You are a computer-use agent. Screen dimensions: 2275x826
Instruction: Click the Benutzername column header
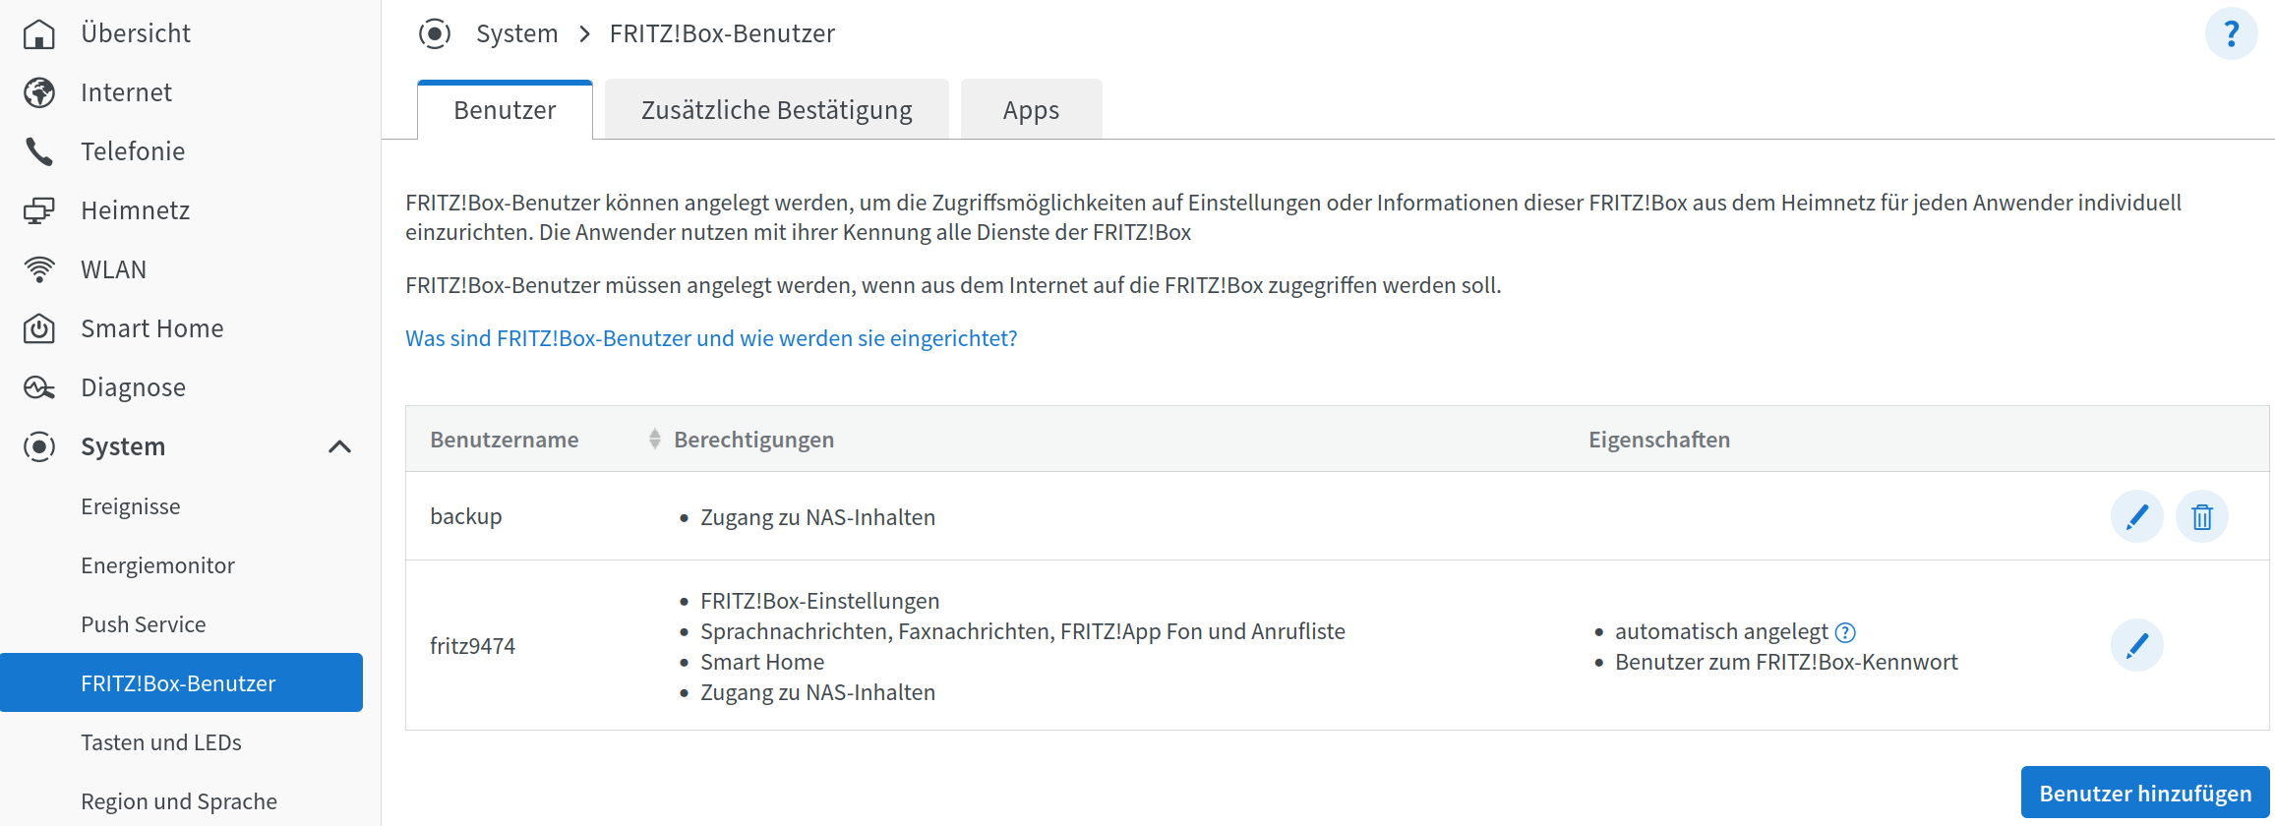(504, 440)
